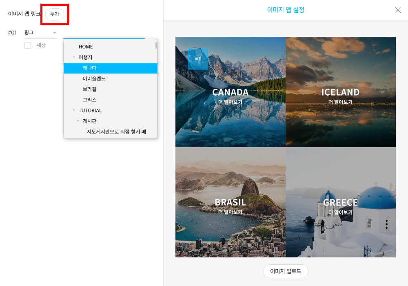Enable the 새창 new window checkbox
This screenshot has width=408, height=286.
tap(28, 45)
